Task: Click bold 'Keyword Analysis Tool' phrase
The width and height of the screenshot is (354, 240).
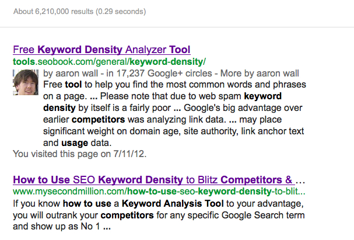Action: pos(173,204)
